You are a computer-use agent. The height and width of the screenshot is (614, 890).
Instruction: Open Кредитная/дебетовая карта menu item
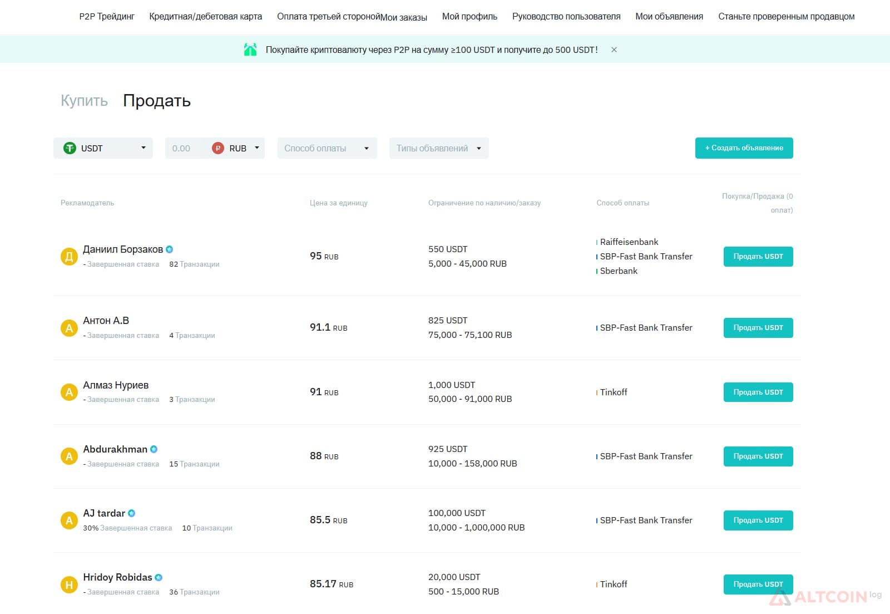pos(206,17)
